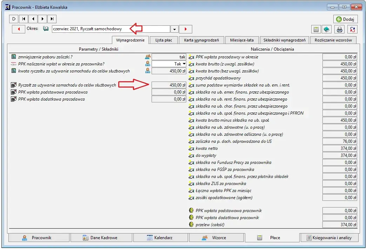Click the open book icon beside Okres
This screenshot has height=249, width=367.
tap(46, 29)
